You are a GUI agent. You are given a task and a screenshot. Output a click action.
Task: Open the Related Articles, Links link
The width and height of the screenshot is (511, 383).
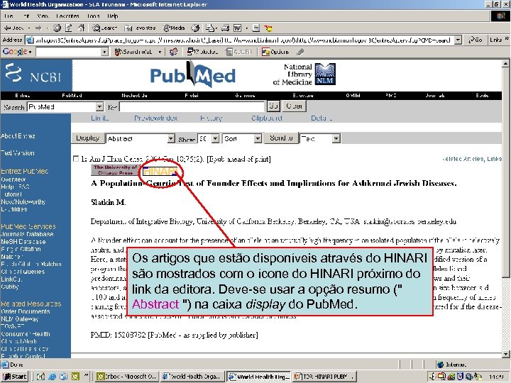click(x=471, y=159)
